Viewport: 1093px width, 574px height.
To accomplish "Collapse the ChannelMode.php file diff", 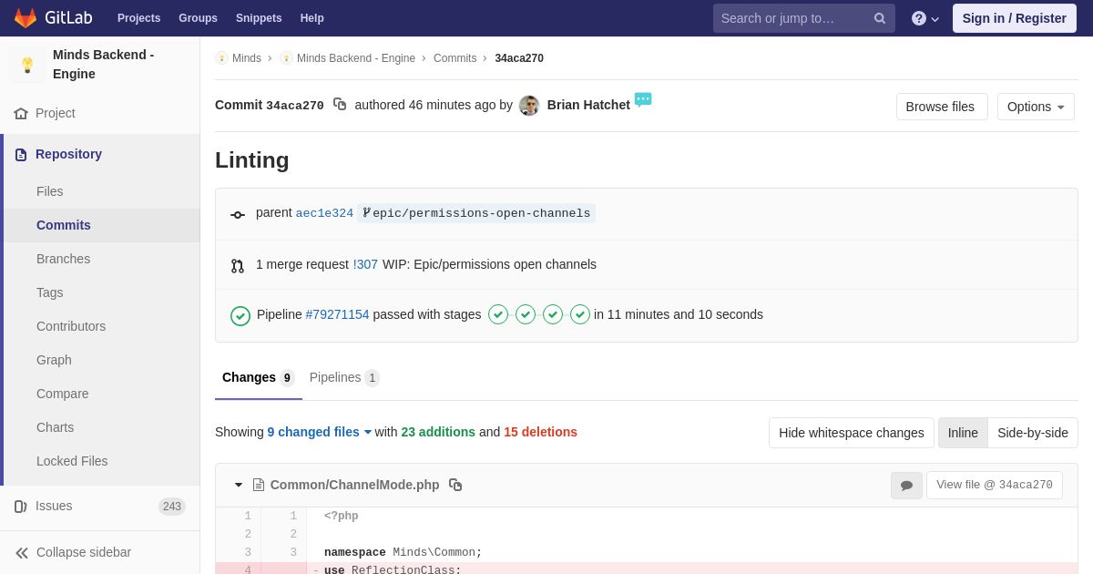I will pos(239,485).
